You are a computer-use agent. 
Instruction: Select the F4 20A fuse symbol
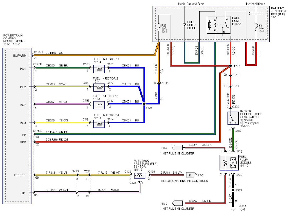(x=256, y=27)
